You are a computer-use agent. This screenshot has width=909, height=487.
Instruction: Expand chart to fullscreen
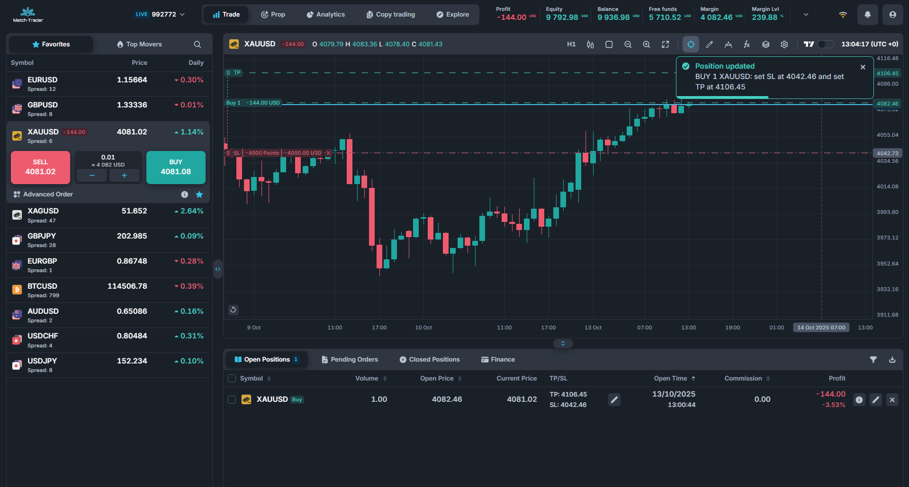click(665, 44)
